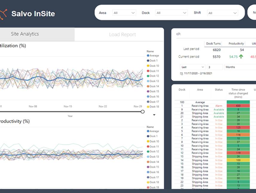This screenshot has width=256, height=193.
Task: Switch to the Load Report tab
Action: 122,35
